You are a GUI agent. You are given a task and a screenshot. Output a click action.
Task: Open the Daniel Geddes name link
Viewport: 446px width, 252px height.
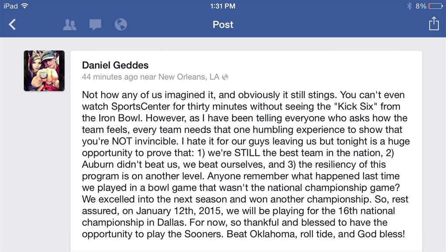click(115, 65)
